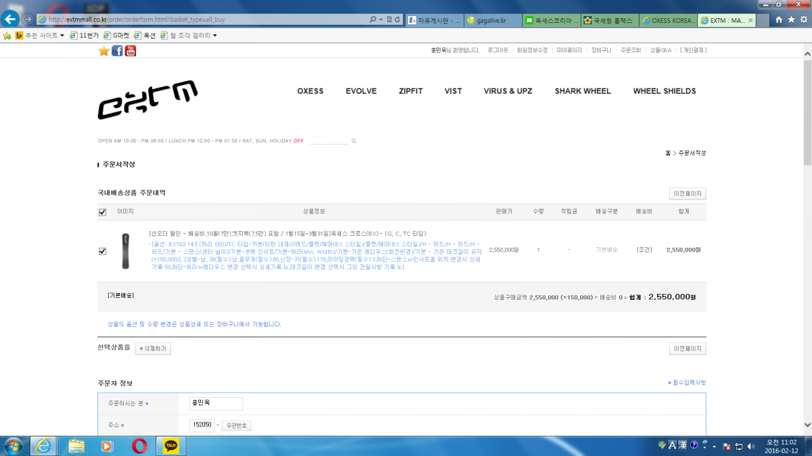Click the add-to-favorites-bar star icon

7,35
